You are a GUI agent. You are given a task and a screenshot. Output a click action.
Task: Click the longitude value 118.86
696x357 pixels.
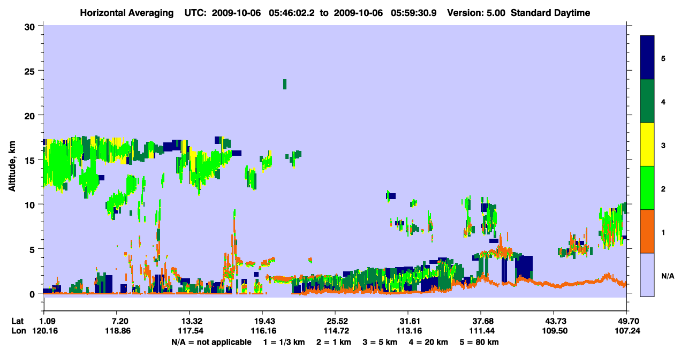tap(117, 331)
